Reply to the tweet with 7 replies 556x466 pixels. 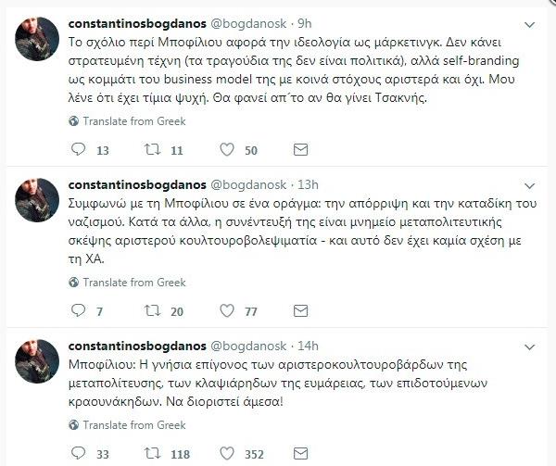pos(77,310)
